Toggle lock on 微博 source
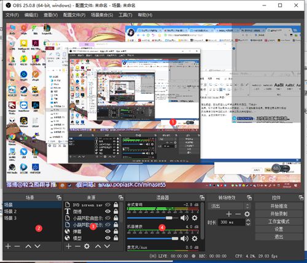This screenshot has width=307, height=263. coord(116,211)
